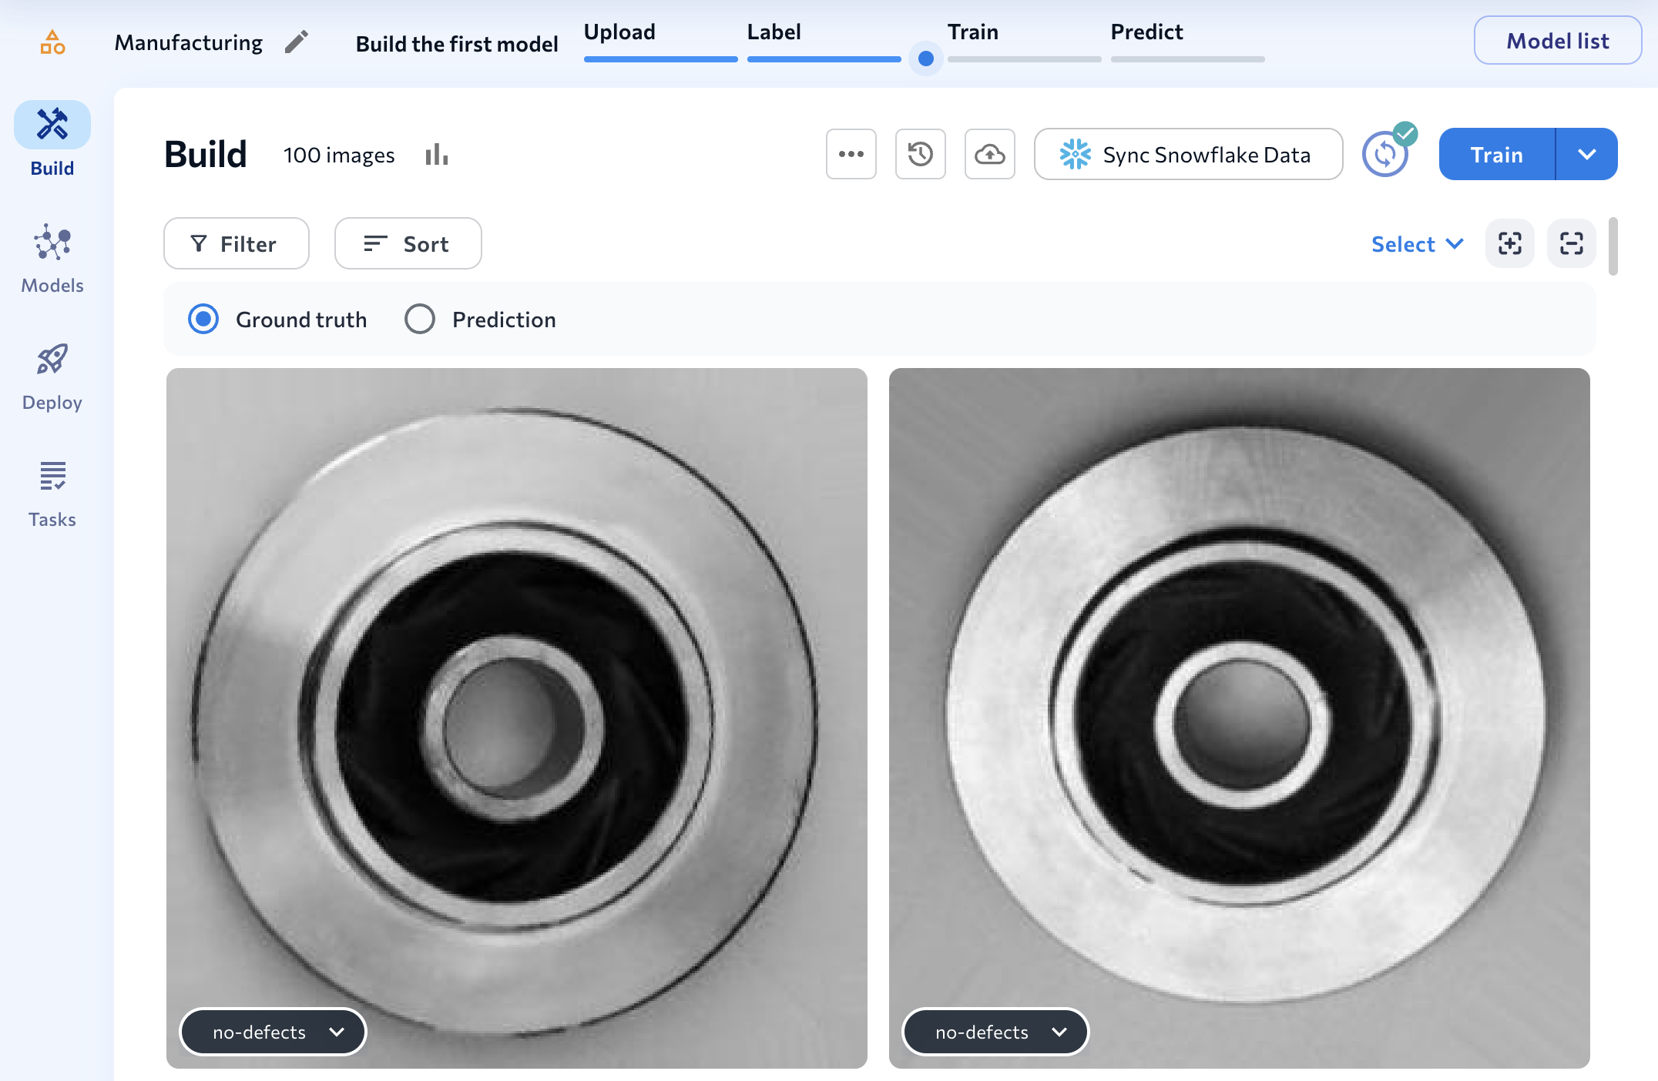Expand the Train button dropdown arrow
The width and height of the screenshot is (1658, 1081).
[x=1586, y=155]
